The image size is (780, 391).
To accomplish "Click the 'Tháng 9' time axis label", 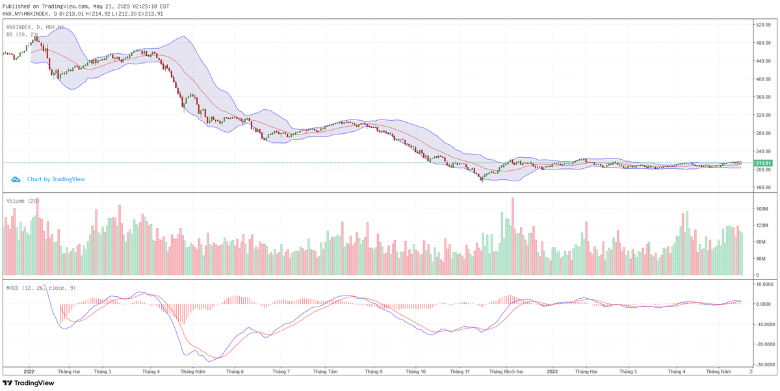I will tap(374, 372).
